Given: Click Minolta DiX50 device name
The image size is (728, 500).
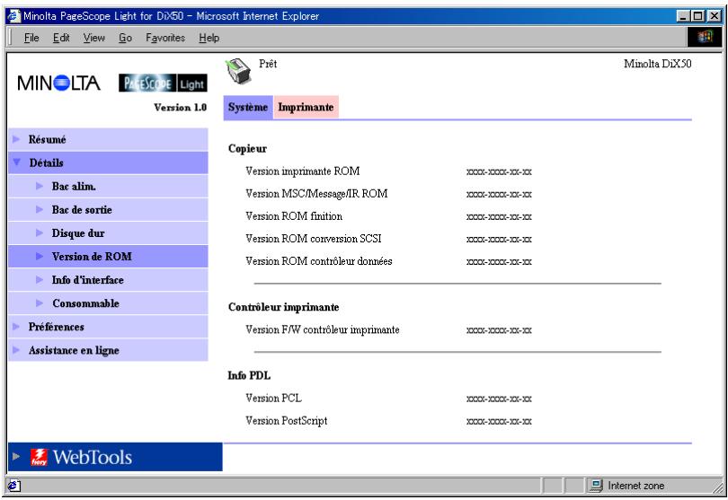Looking at the screenshot, I should point(657,64).
